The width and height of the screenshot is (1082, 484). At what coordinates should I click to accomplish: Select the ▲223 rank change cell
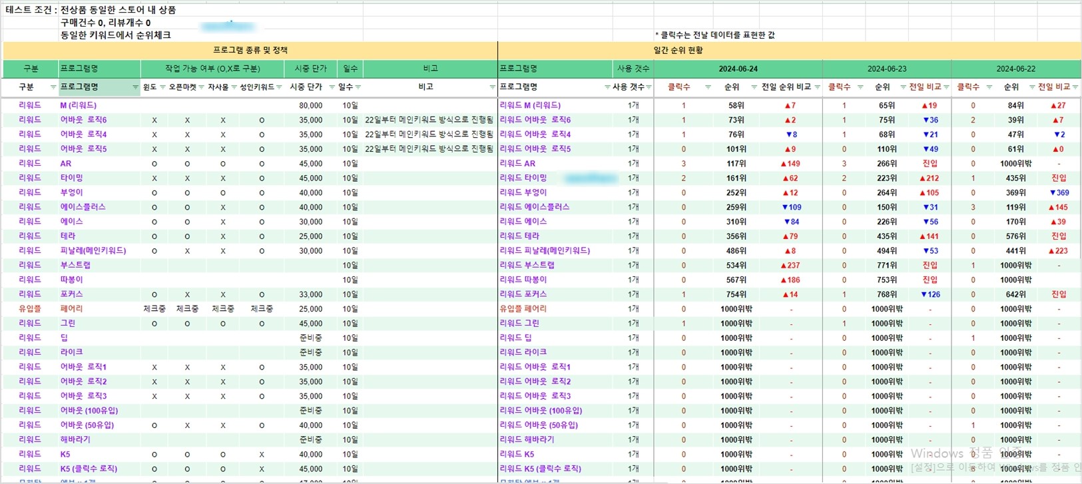pyautogui.click(x=1058, y=251)
